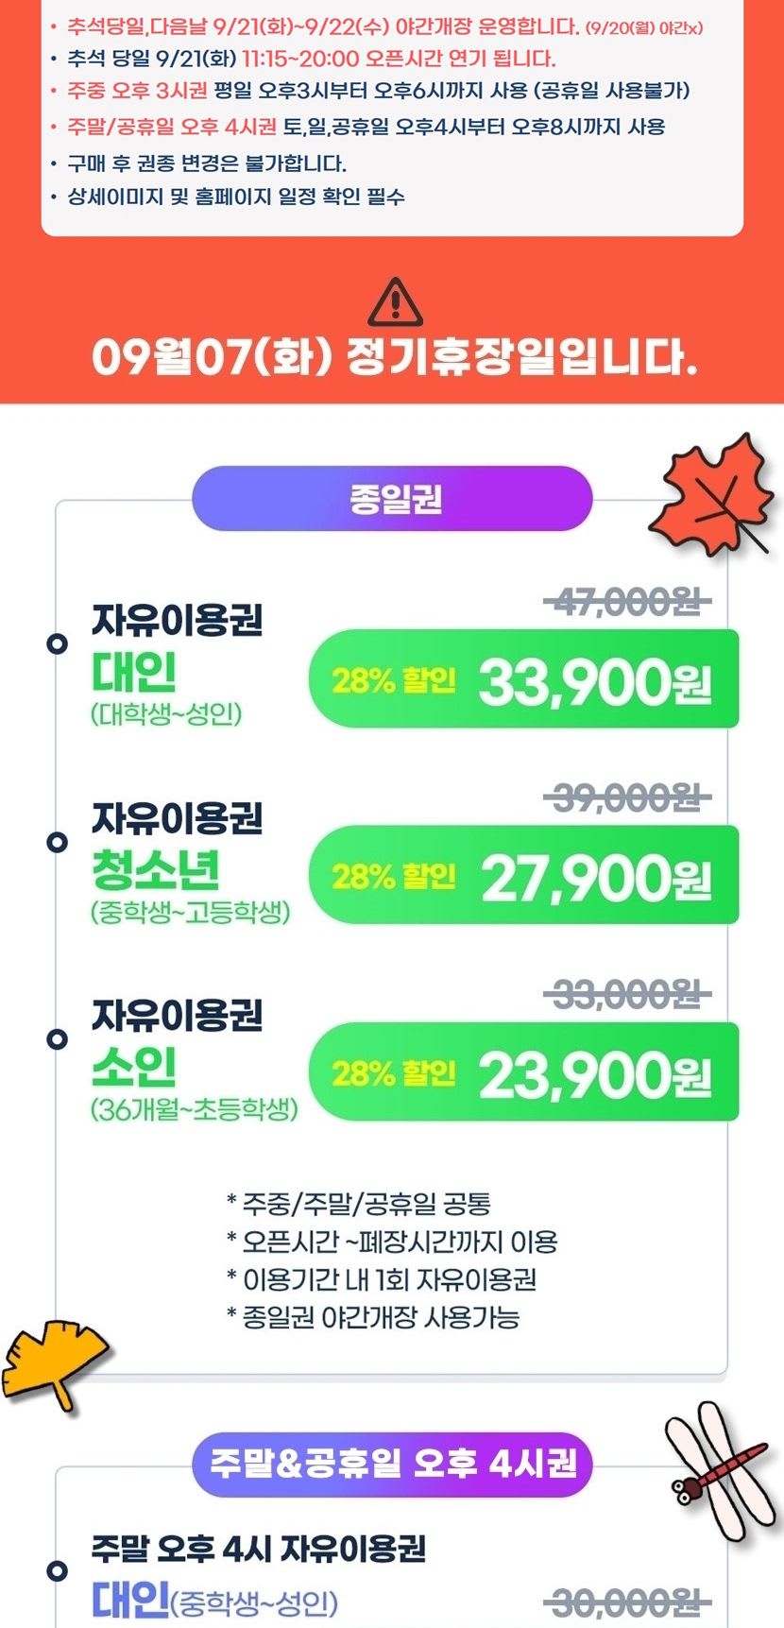Image resolution: width=784 pixels, height=1628 pixels.
Task: Click the bullet circle beside 자유이용권 청소년
Action: [58, 841]
